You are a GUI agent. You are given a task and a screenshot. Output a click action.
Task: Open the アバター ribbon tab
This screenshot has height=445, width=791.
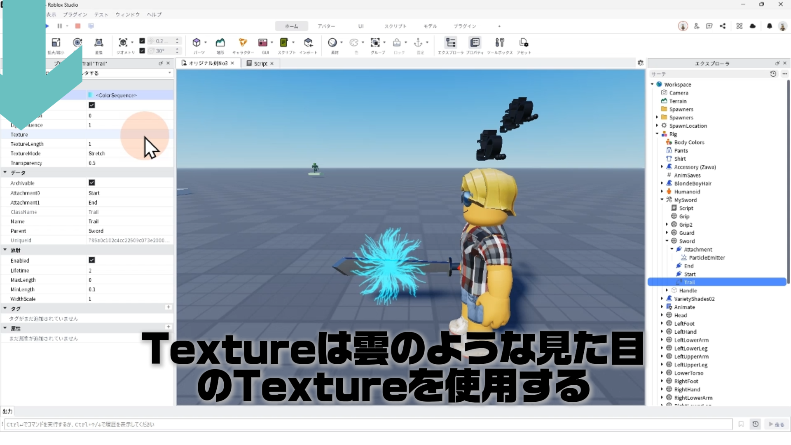pos(326,26)
